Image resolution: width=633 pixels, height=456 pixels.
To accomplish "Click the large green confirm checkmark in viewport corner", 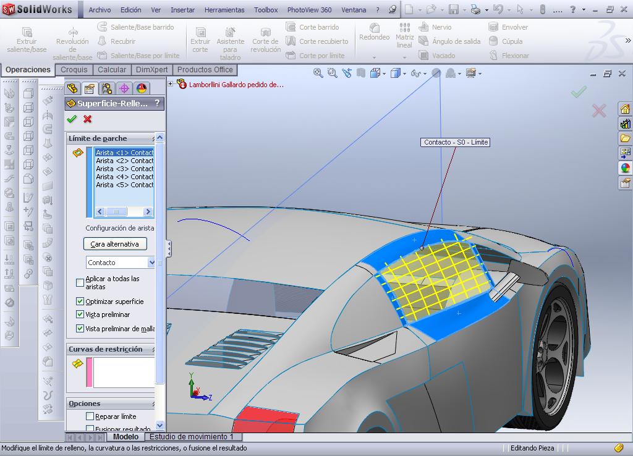I will pos(579,92).
